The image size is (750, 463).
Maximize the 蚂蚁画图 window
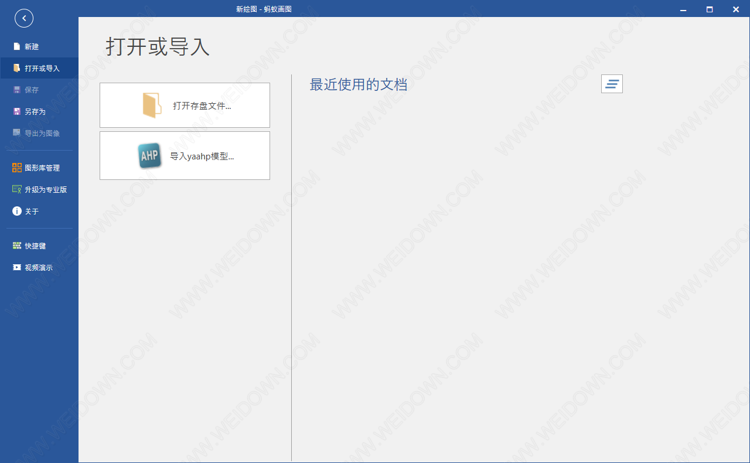click(x=710, y=9)
